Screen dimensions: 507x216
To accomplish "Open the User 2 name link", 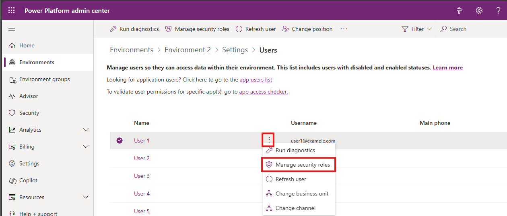I will point(142,158).
